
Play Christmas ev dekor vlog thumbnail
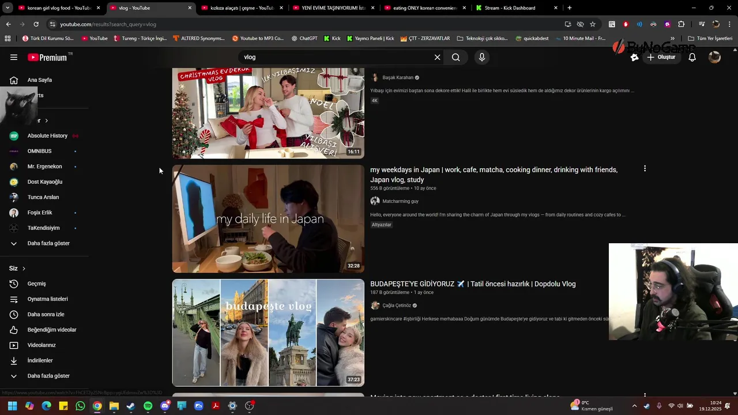coord(268,114)
